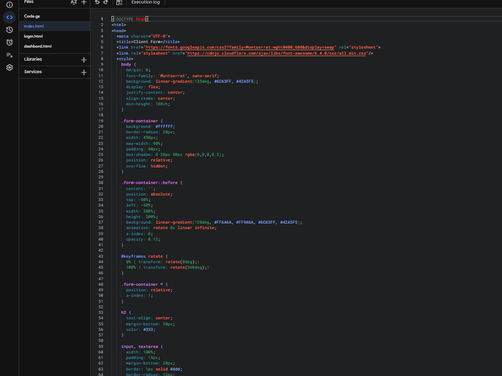Image resolution: width=502 pixels, height=376 pixels.
Task: Click the #42A5F5 color value on line 12
Action: (244, 81)
